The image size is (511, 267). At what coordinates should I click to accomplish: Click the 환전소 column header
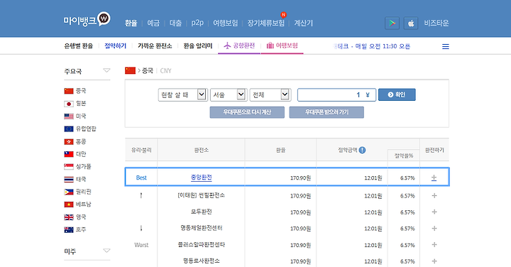tap(201, 150)
